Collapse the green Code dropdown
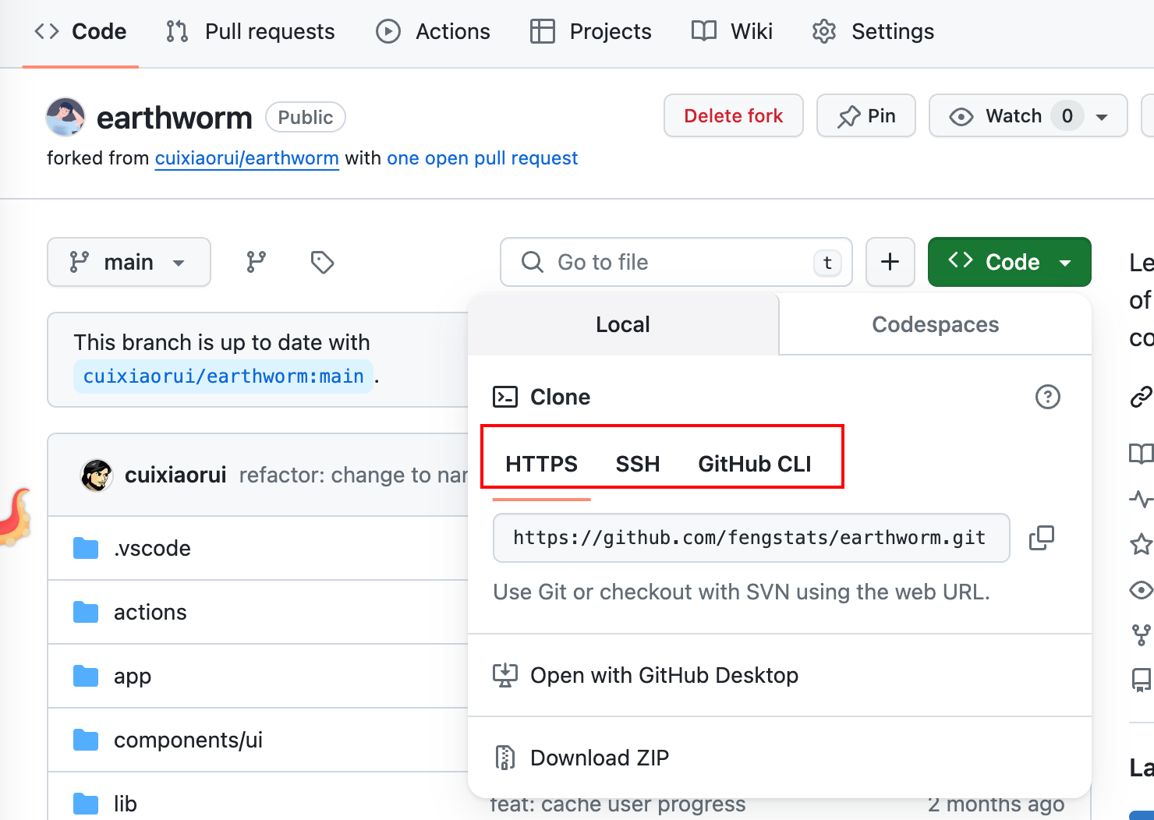The height and width of the screenshot is (820, 1154). [1009, 262]
